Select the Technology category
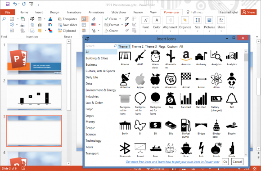The height and width of the screenshot is (171, 261). tap(94, 141)
